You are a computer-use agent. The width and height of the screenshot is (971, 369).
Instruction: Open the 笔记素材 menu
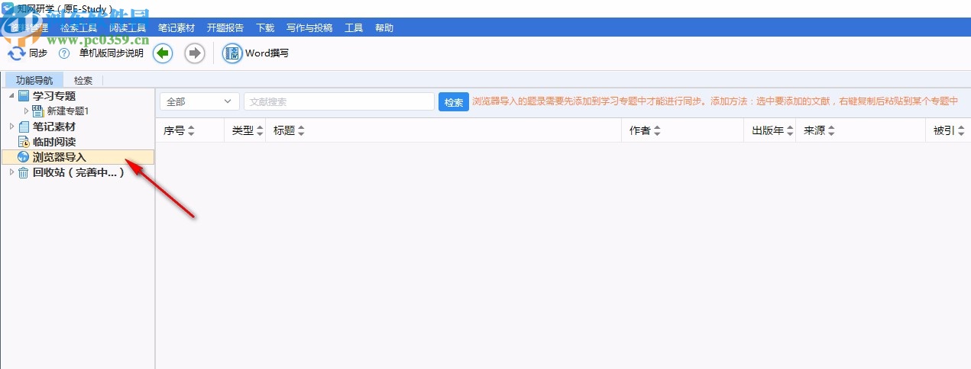(x=176, y=28)
